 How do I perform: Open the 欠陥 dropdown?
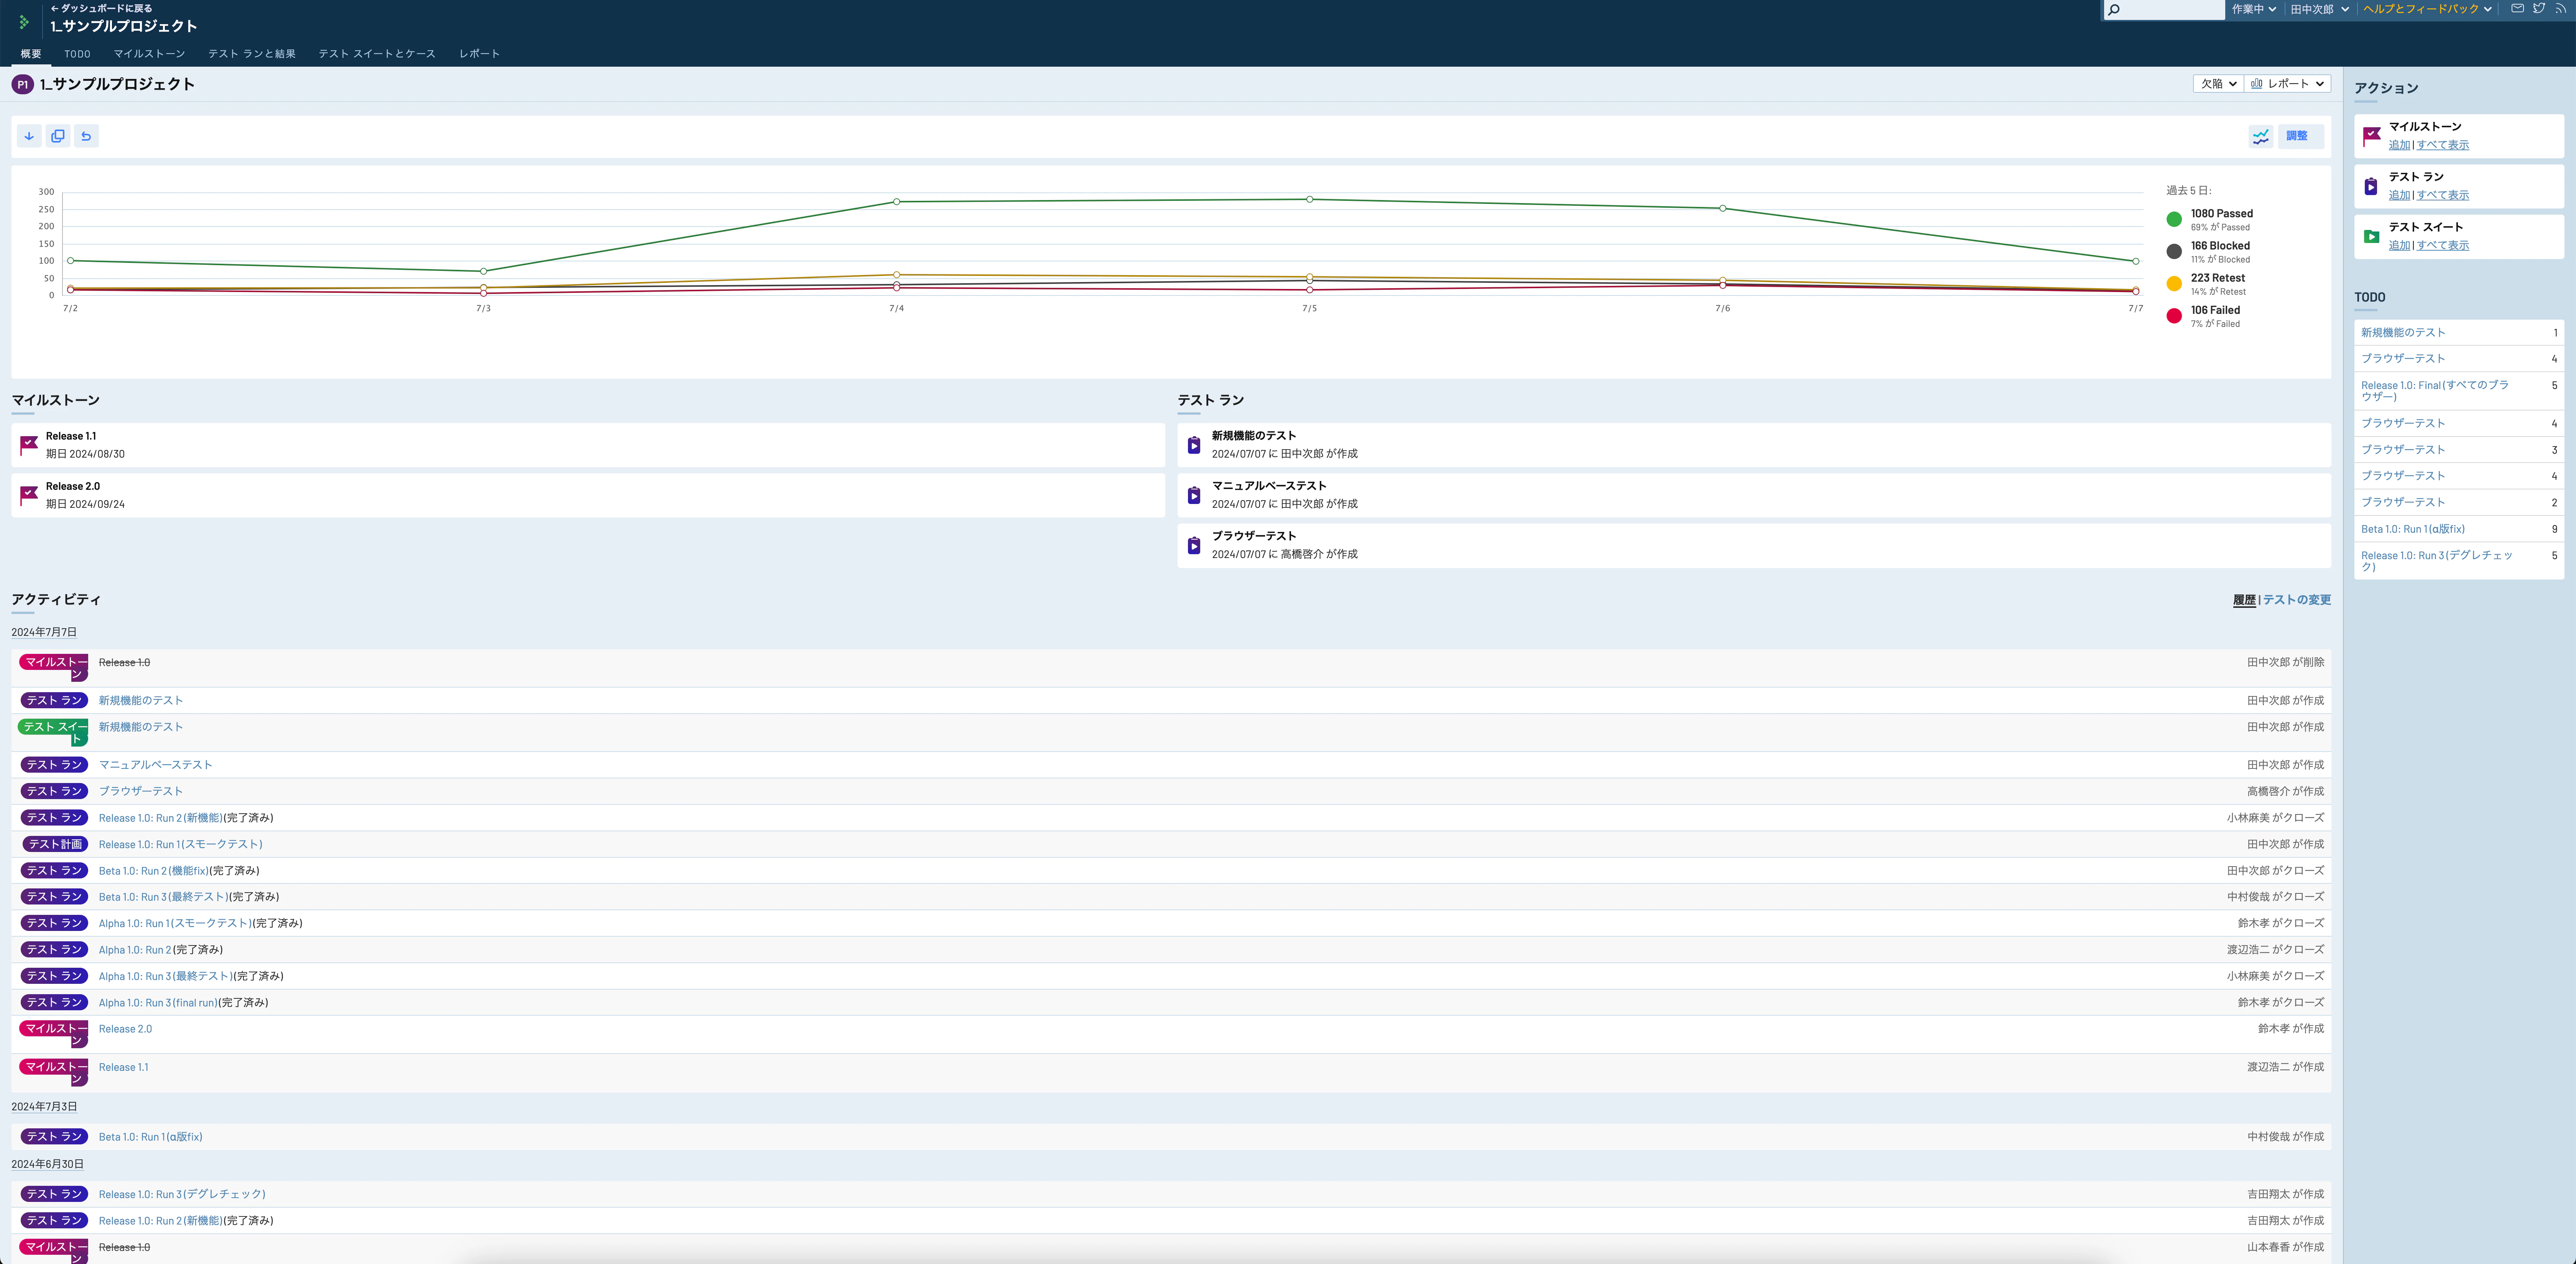click(x=2218, y=84)
